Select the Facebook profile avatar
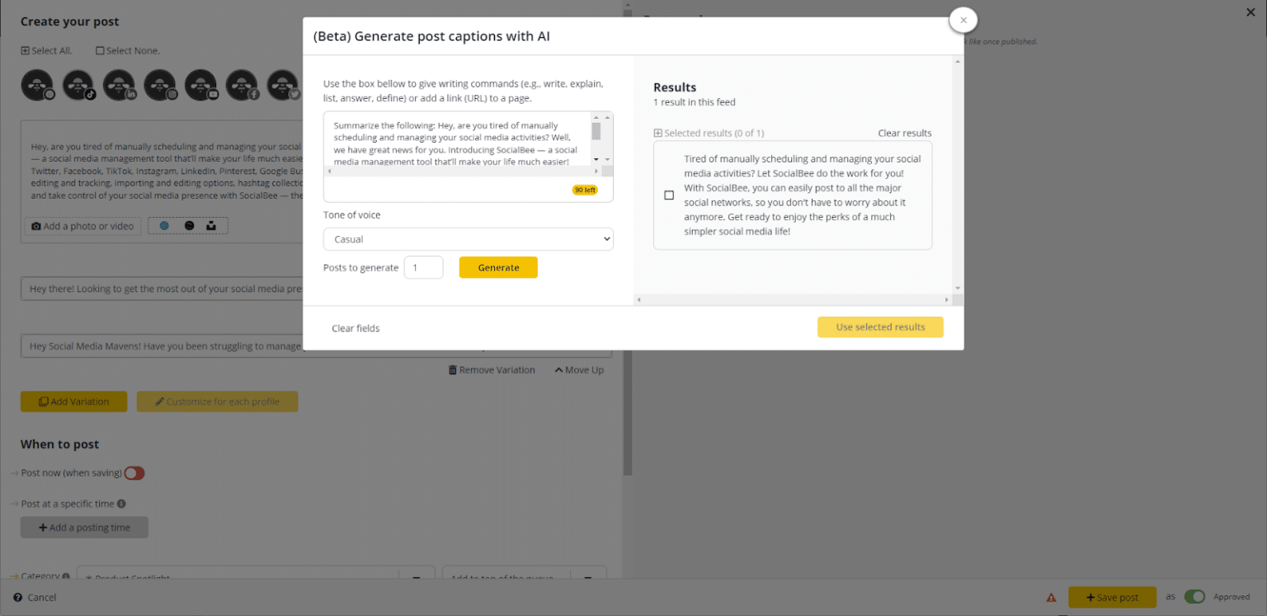Viewport: 1267px width, 616px height. (242, 85)
